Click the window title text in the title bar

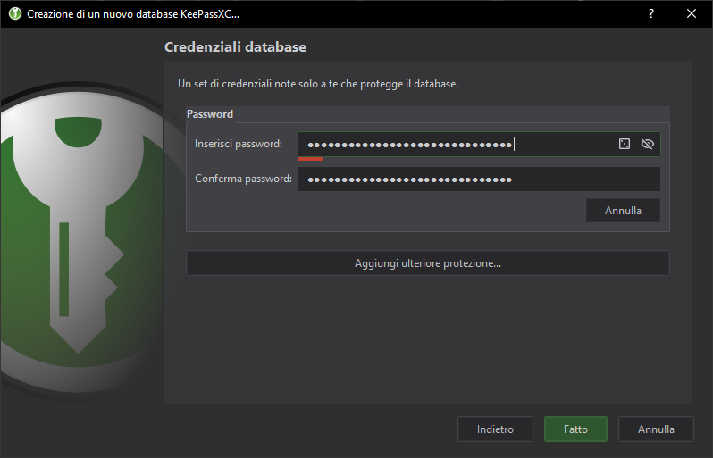click(134, 14)
